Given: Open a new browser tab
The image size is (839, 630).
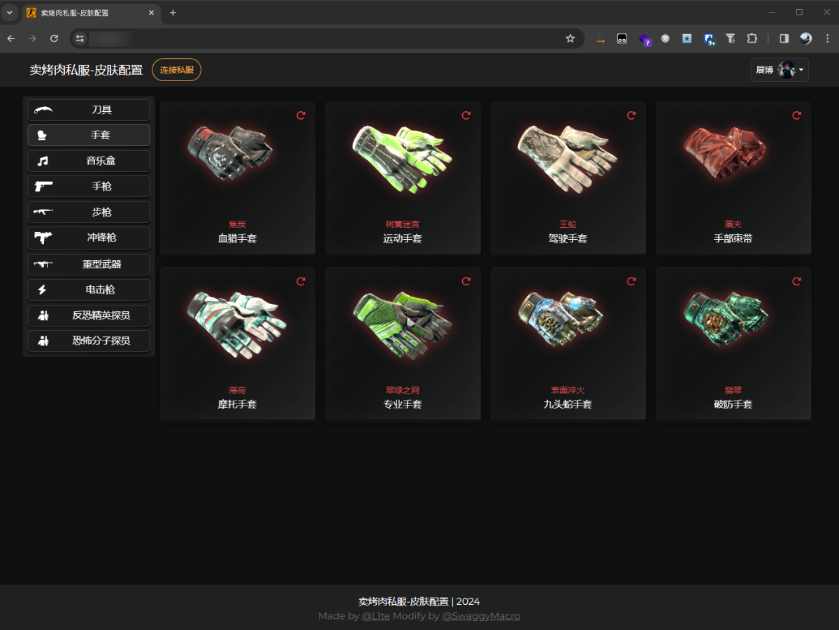Looking at the screenshot, I should point(173,13).
